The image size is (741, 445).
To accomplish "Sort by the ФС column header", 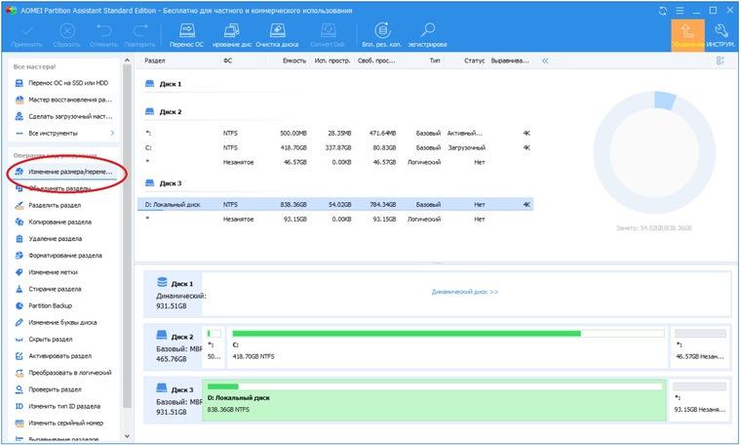I will click(x=228, y=61).
